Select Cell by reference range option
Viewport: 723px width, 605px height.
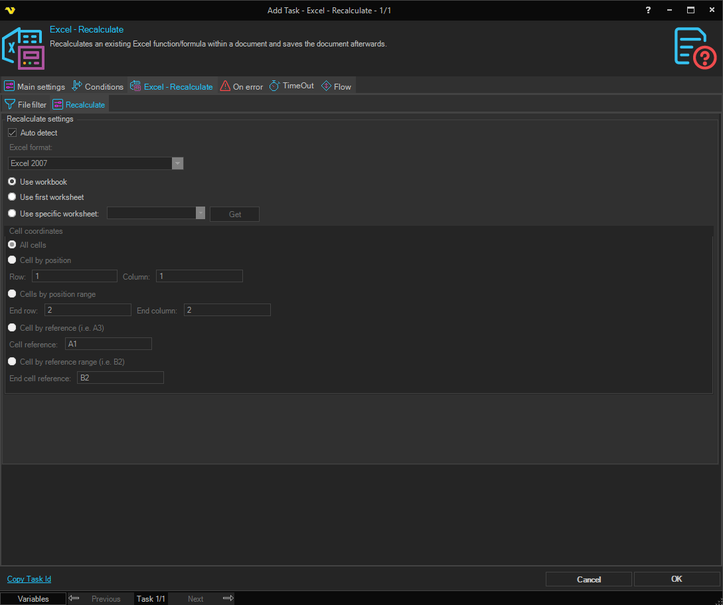[12, 361]
